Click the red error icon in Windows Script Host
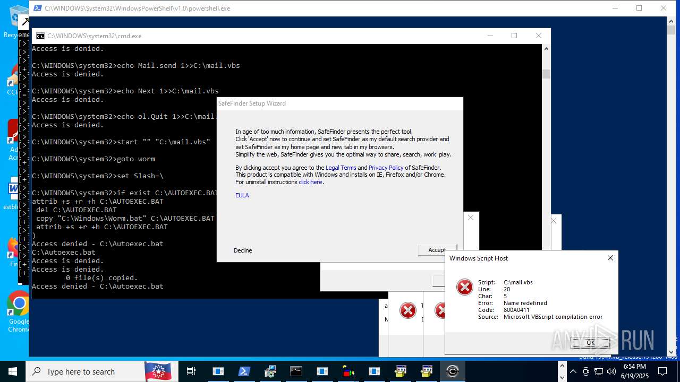 465,287
